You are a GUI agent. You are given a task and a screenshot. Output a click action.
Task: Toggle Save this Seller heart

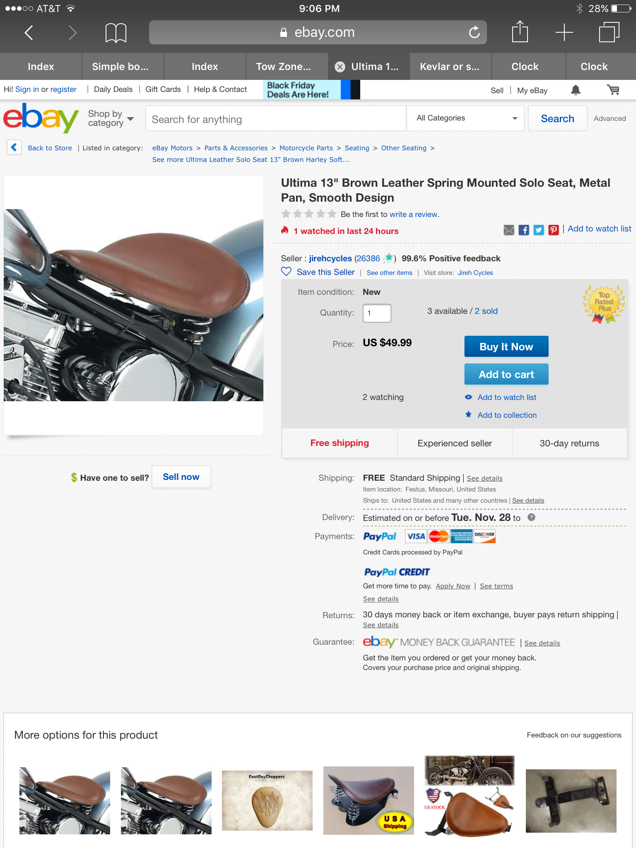286,272
